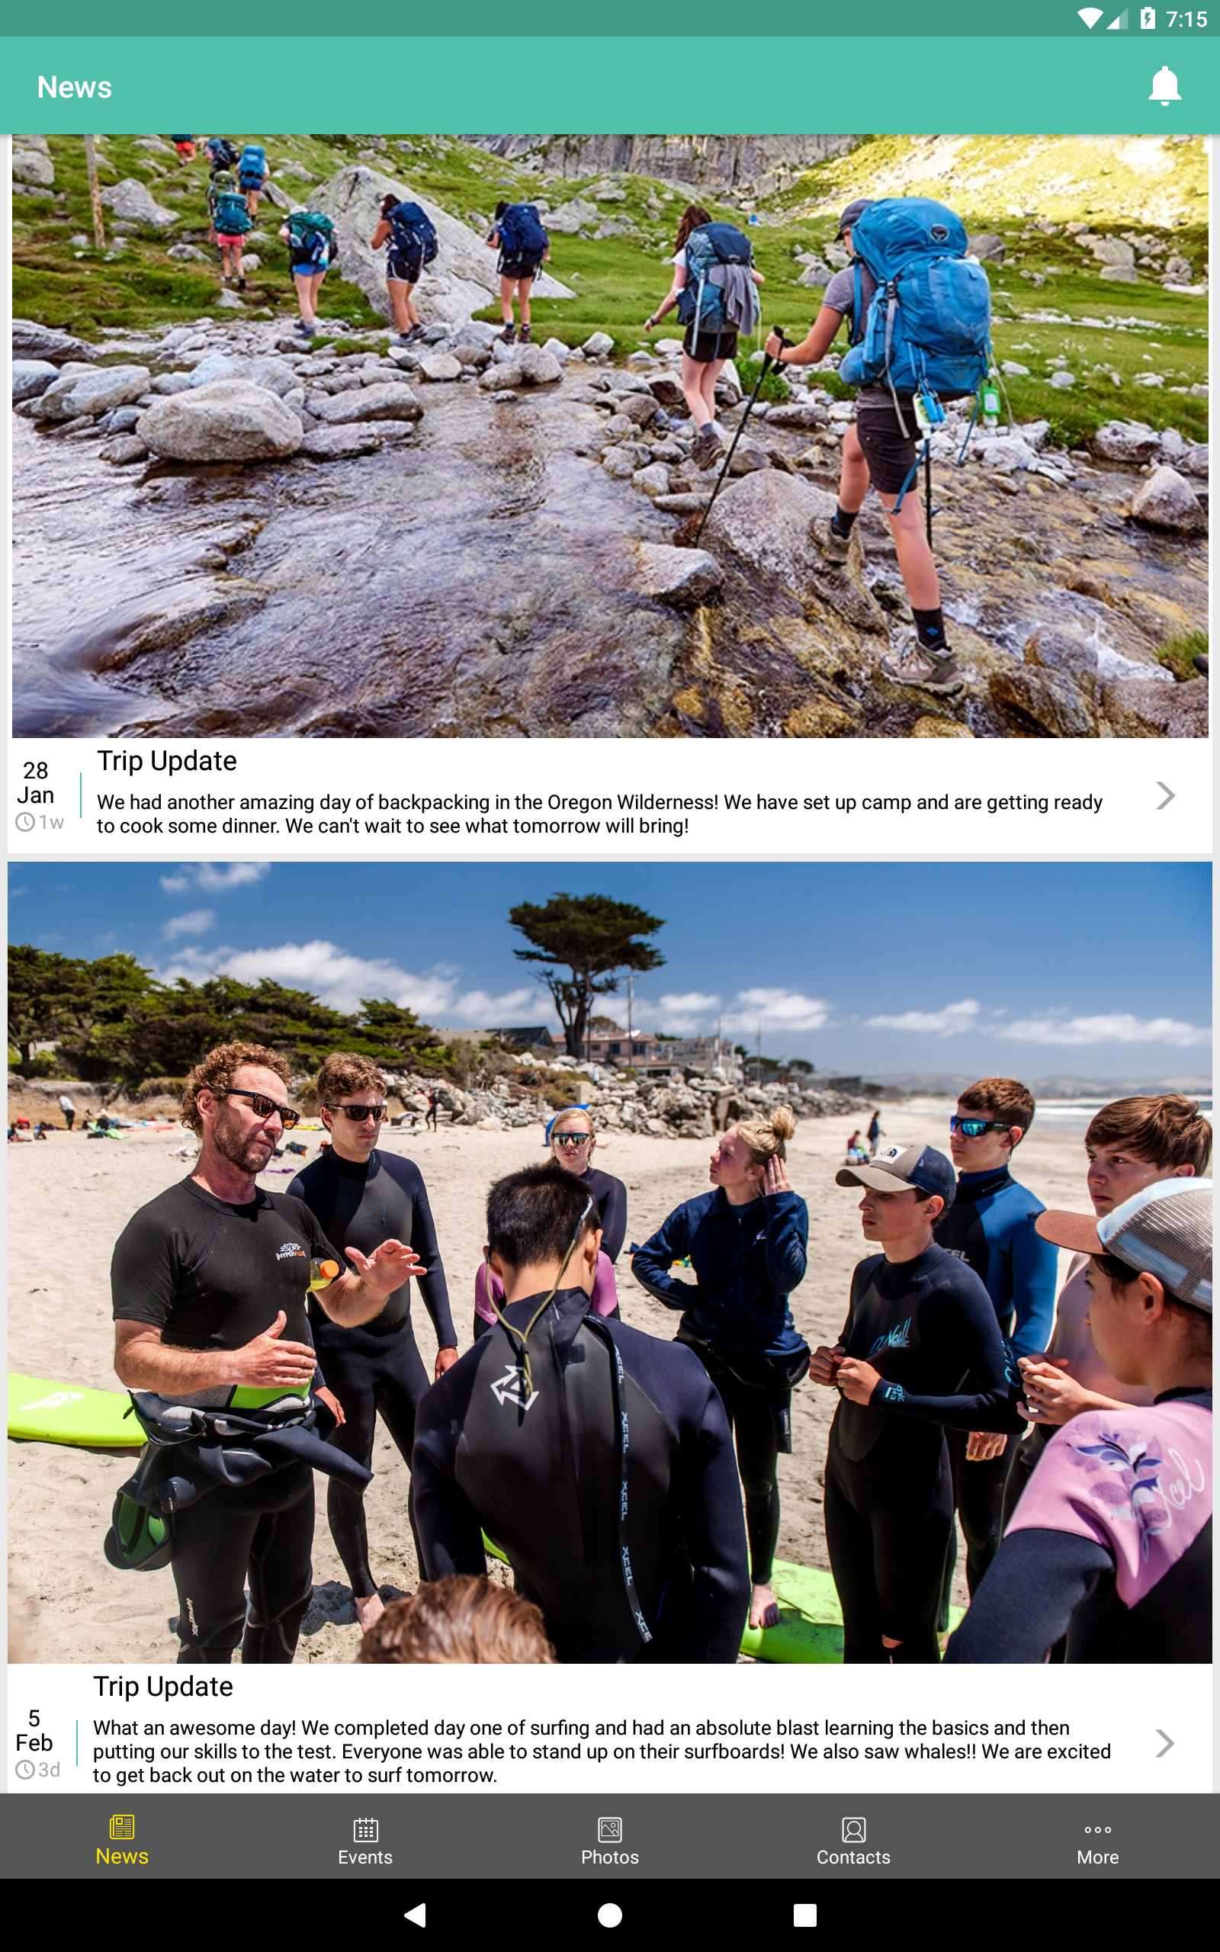
Task: Open the Contacts icon
Action: pyautogui.click(x=854, y=1829)
